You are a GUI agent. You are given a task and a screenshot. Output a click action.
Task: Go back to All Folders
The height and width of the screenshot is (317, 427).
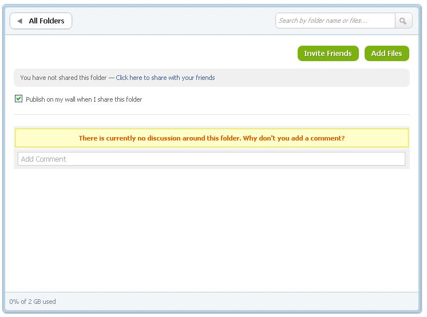[41, 21]
